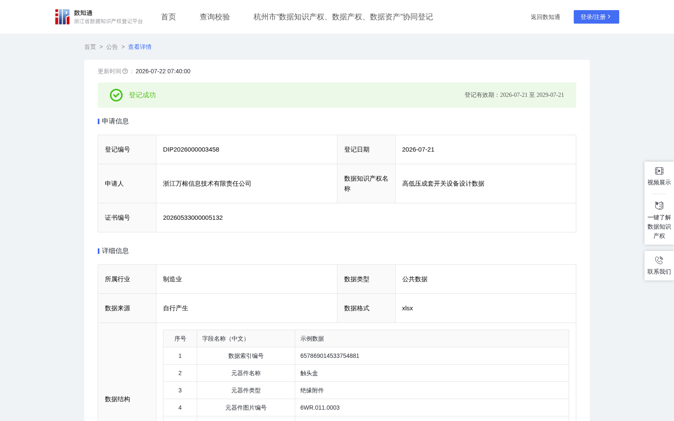This screenshot has height=421, width=674.
Task: Click the update time 2026-07-22 07:40:00
Action: click(x=163, y=71)
